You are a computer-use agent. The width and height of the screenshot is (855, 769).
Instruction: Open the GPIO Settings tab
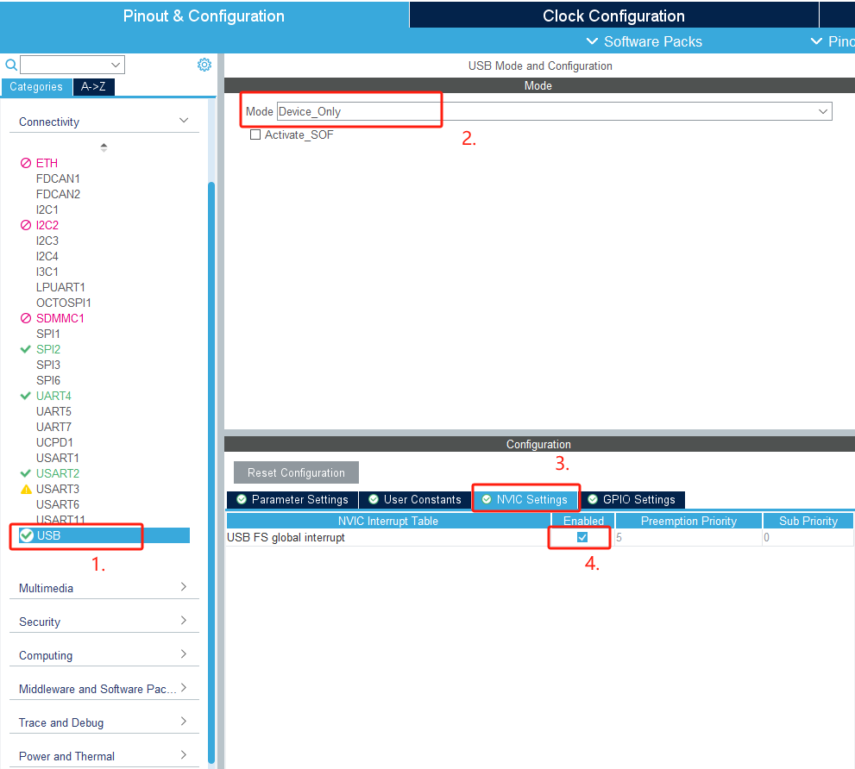point(633,499)
